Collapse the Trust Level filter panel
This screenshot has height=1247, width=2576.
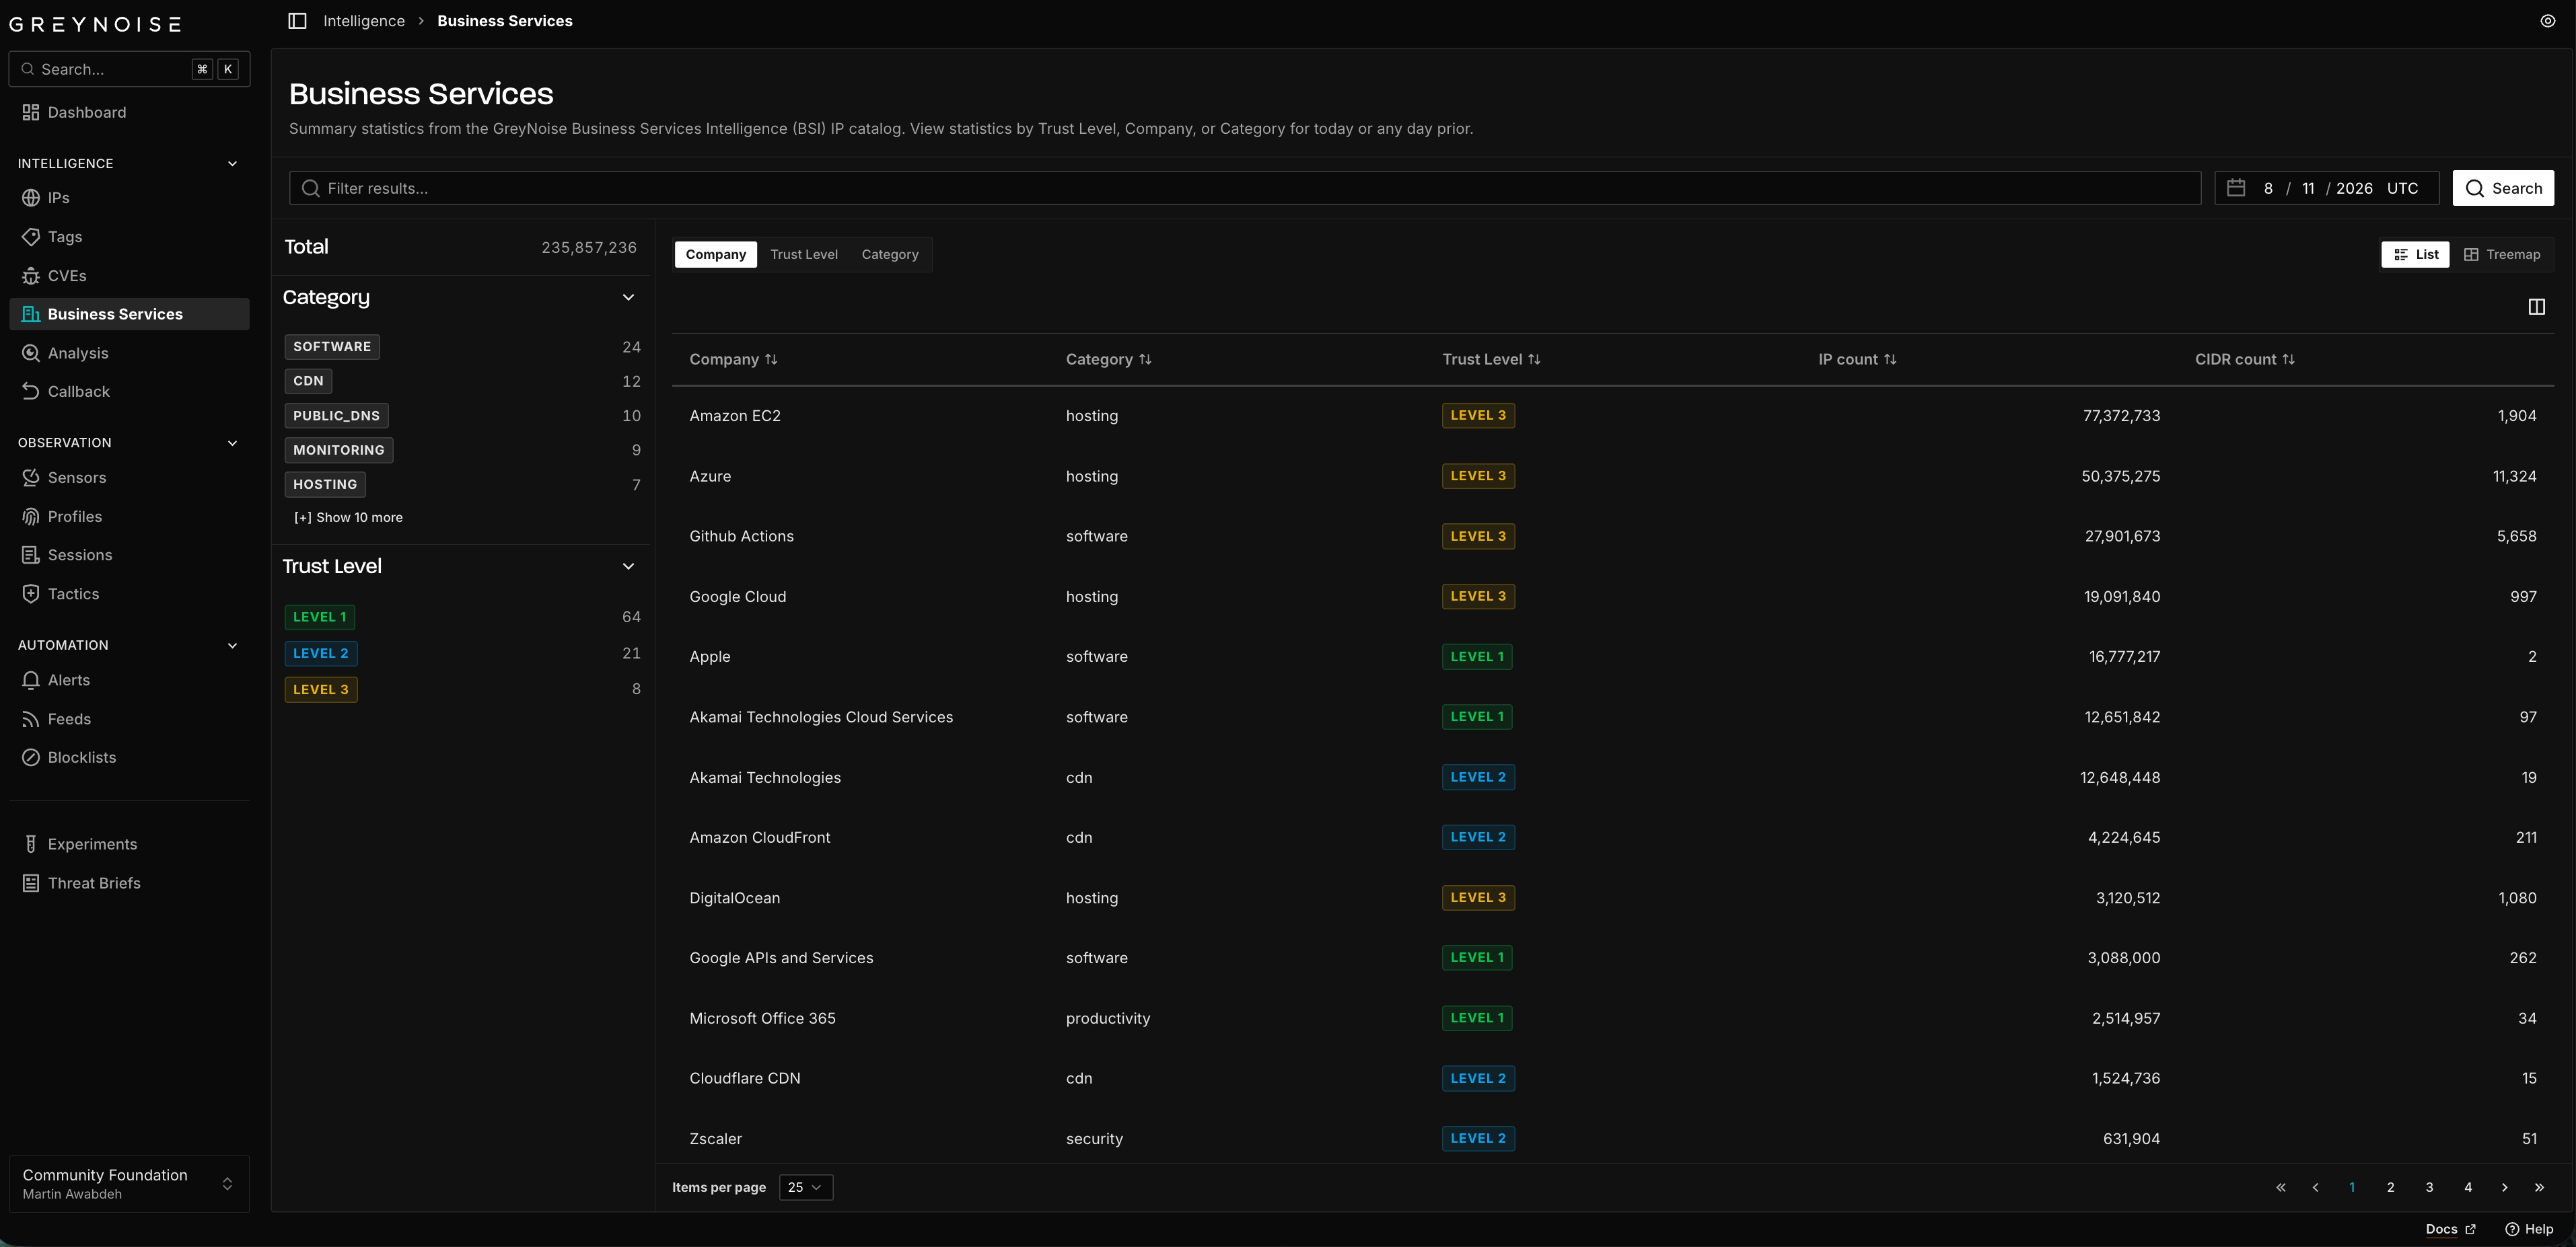click(628, 566)
